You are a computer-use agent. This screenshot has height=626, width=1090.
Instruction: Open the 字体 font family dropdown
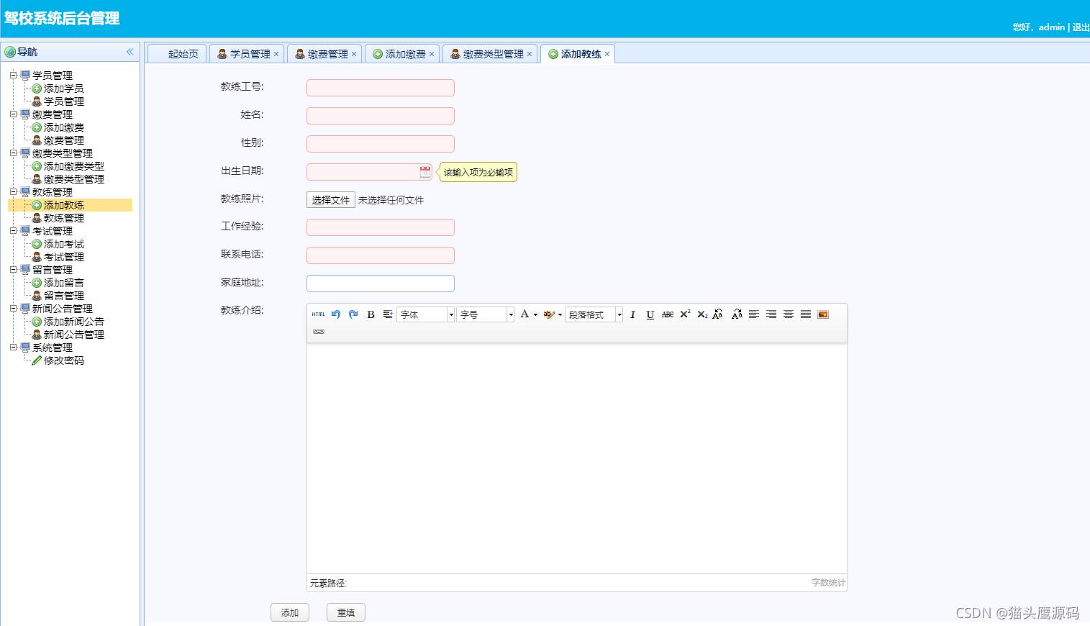pos(425,314)
